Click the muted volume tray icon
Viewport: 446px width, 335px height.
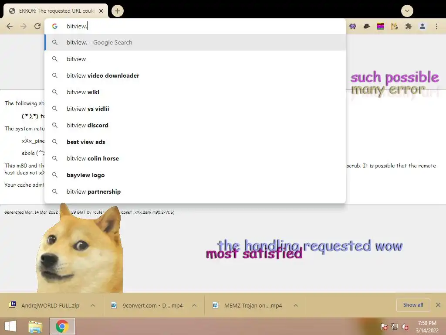(405, 327)
